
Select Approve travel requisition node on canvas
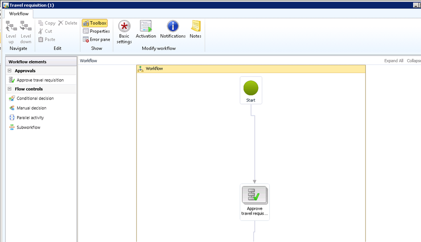pyautogui.click(x=254, y=201)
